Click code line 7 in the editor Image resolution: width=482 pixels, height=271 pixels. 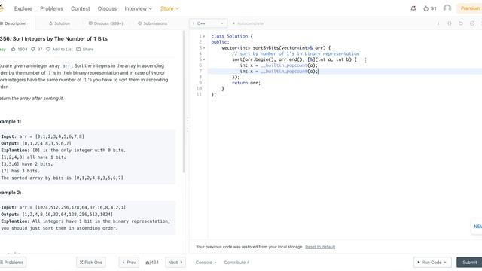(x=345, y=72)
